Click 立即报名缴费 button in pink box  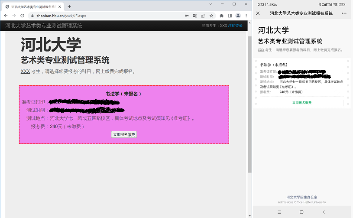click(x=124, y=134)
